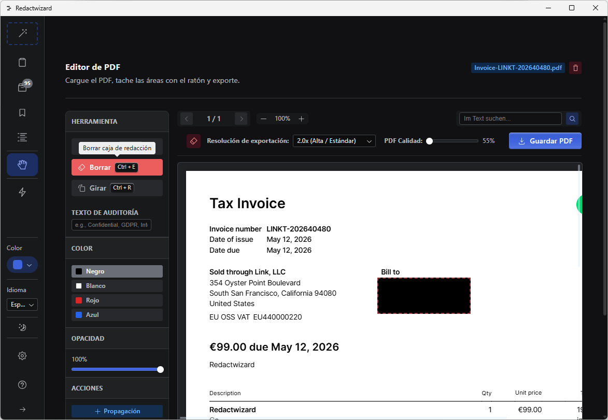Go to the previous PDF page
This screenshot has height=420, width=608.
187,119
